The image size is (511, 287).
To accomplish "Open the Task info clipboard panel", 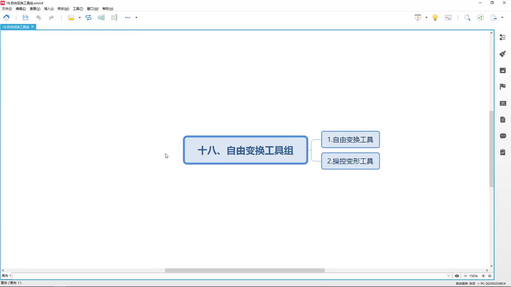I will (x=503, y=152).
